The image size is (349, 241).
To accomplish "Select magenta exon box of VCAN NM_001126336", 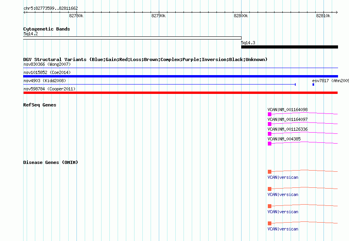I will pyautogui.click(x=269, y=134).
